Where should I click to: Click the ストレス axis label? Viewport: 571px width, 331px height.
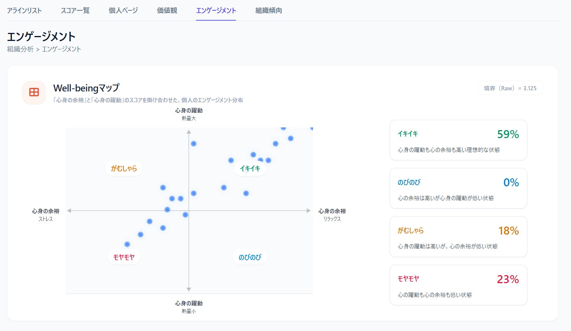46,219
